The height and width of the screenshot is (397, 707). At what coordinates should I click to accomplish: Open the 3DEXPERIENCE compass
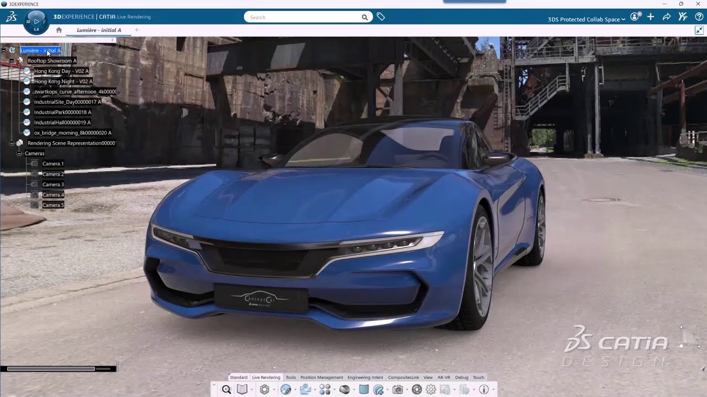[36, 22]
